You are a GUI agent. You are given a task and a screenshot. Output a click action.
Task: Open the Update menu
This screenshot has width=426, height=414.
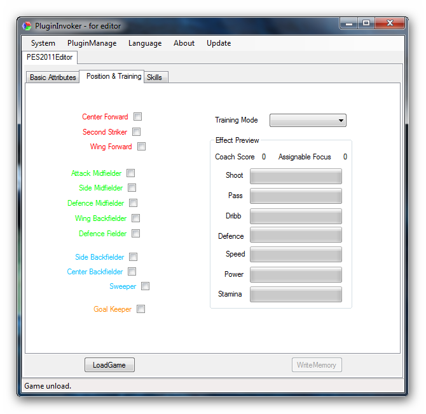(x=219, y=43)
